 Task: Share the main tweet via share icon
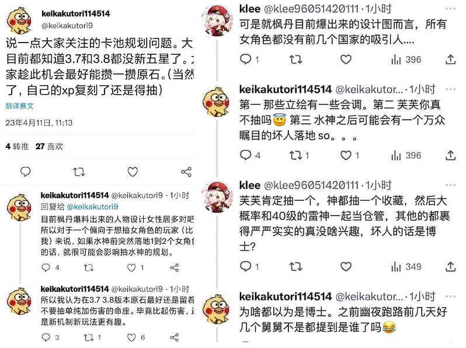click(186, 172)
